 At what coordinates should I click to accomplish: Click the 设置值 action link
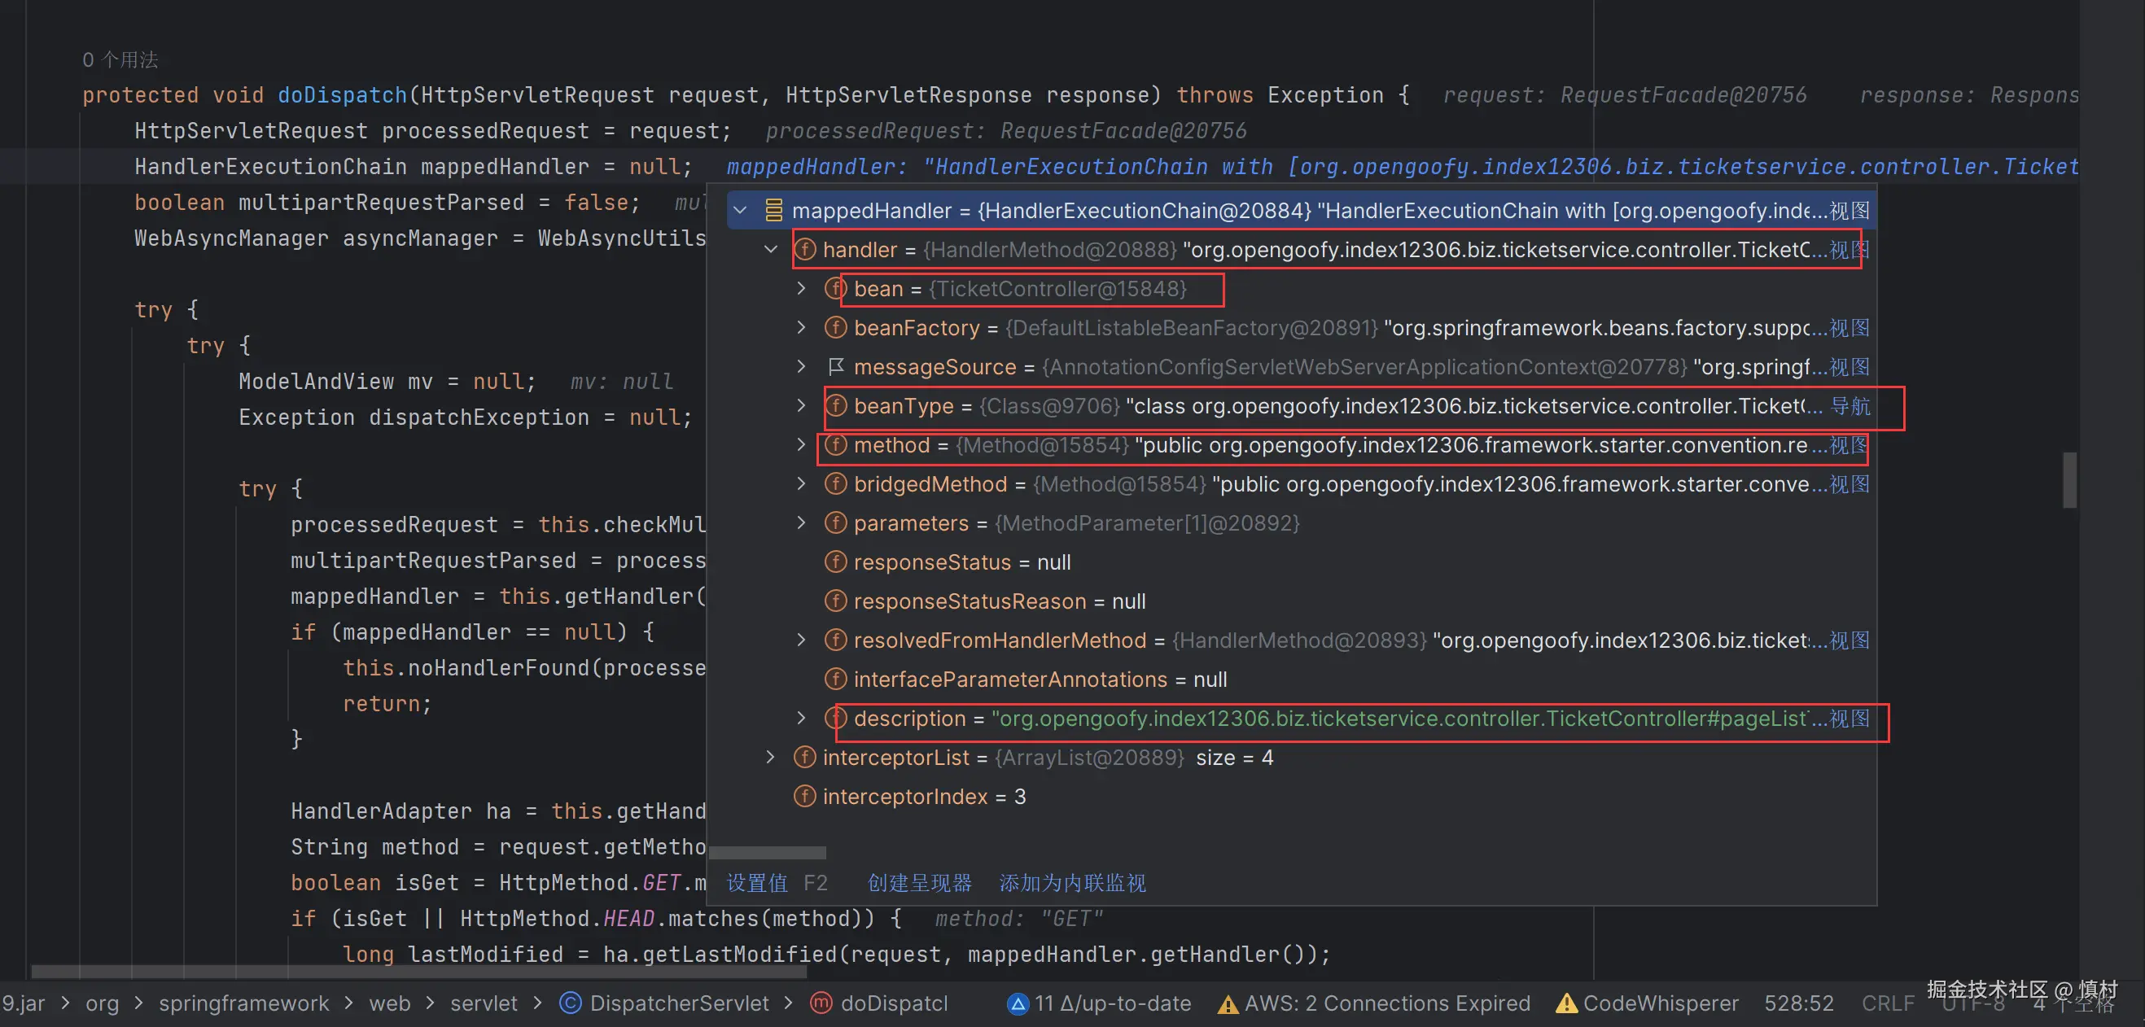(x=757, y=883)
